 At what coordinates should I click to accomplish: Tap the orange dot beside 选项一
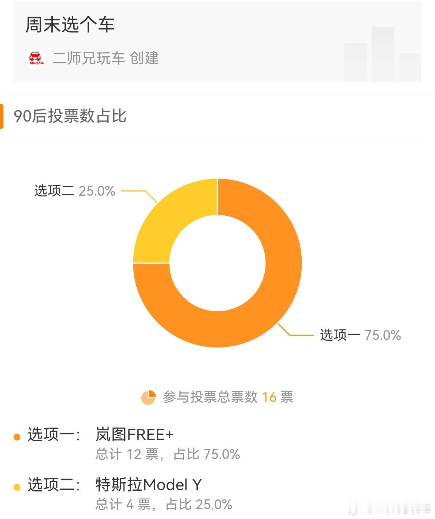pos(17,437)
